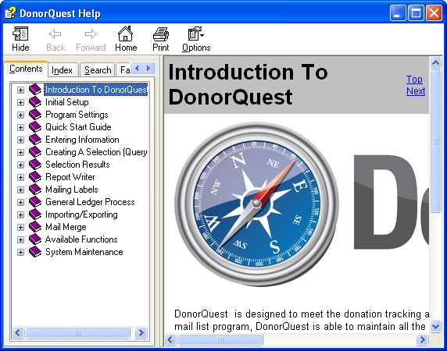
Task: Click contents tree horizontal scroll left arrow
Action: click(18, 332)
